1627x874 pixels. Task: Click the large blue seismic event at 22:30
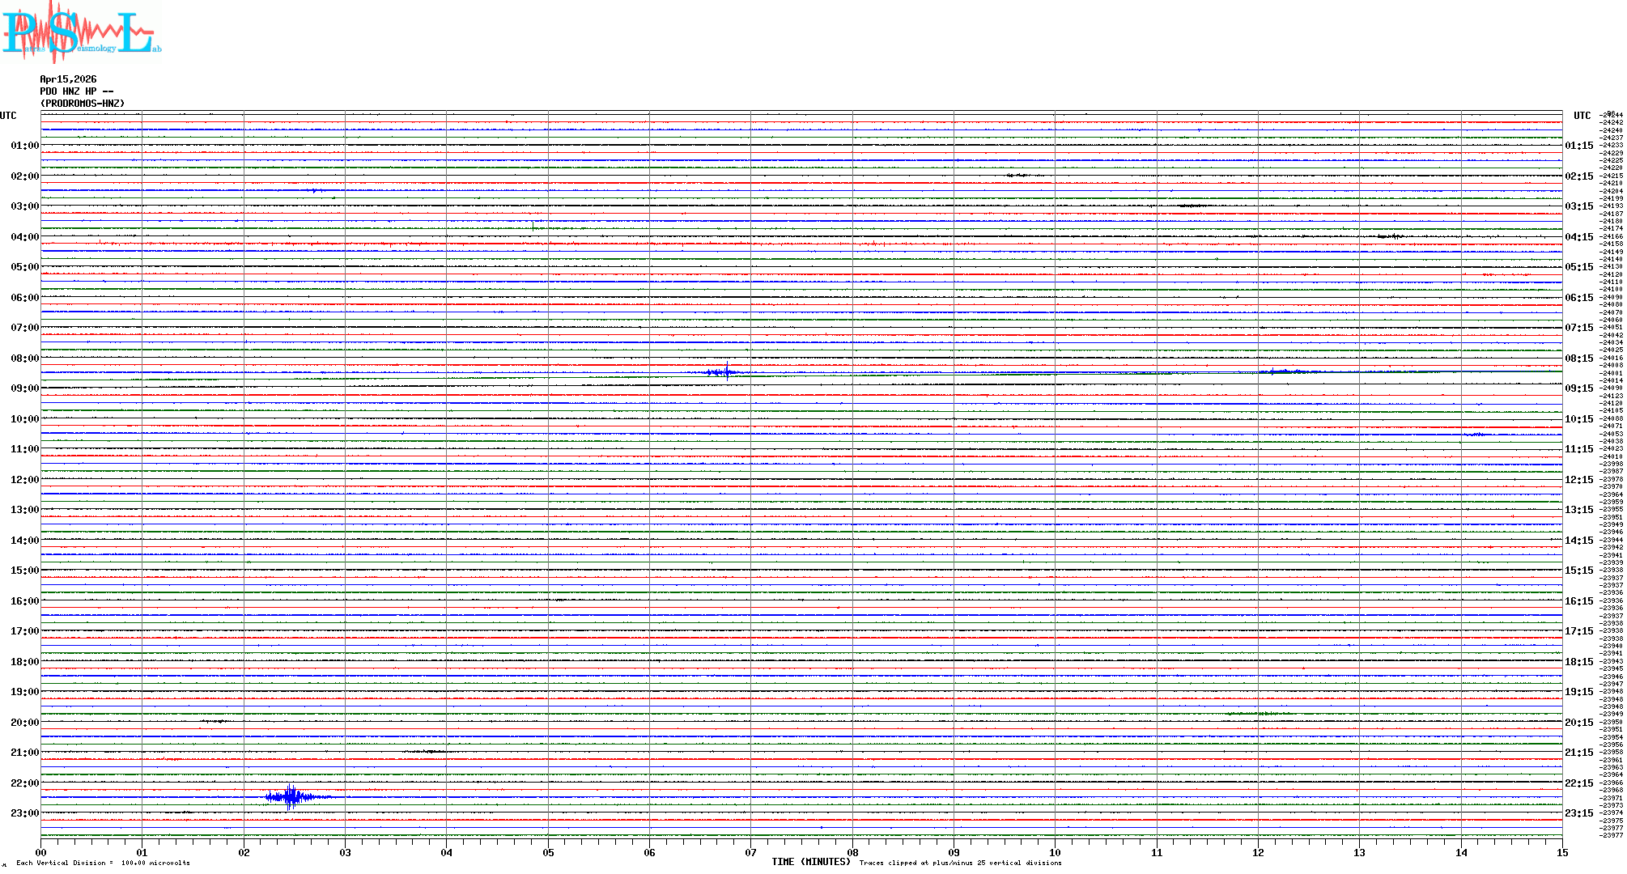pyautogui.click(x=290, y=797)
